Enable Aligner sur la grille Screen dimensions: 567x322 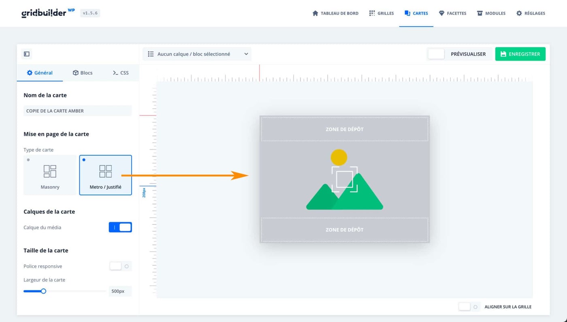(x=464, y=307)
